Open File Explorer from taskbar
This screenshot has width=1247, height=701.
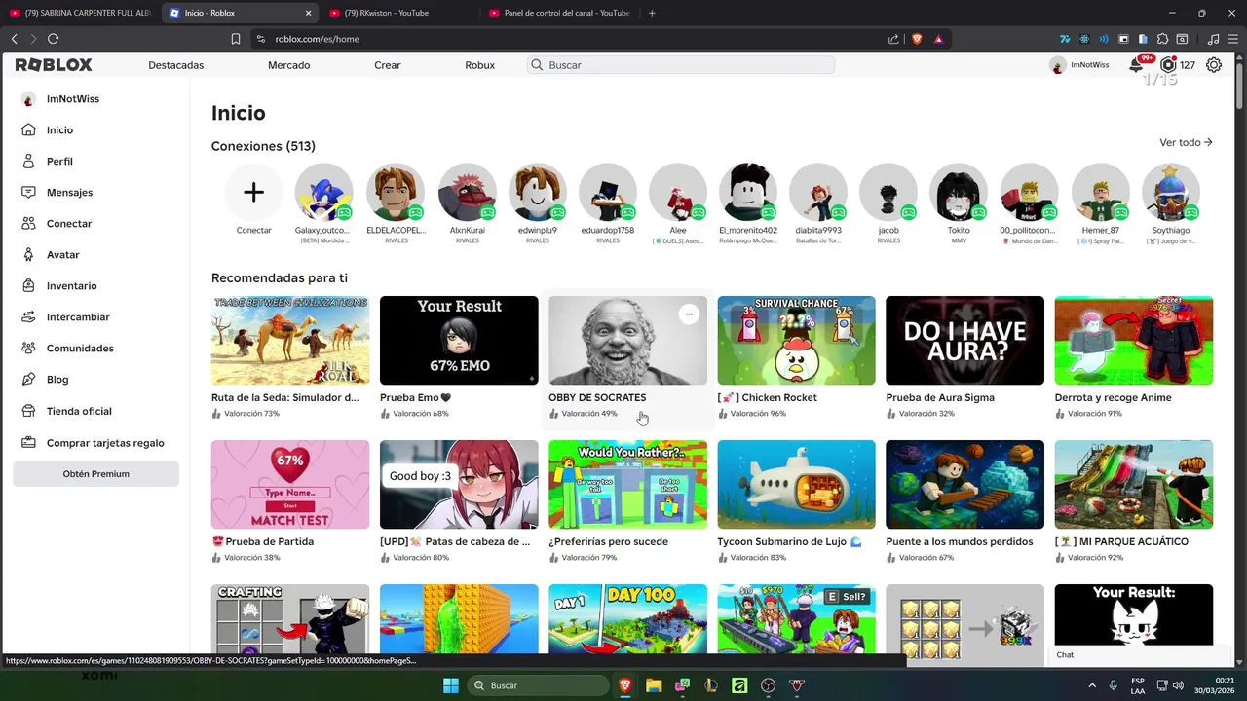[654, 685]
